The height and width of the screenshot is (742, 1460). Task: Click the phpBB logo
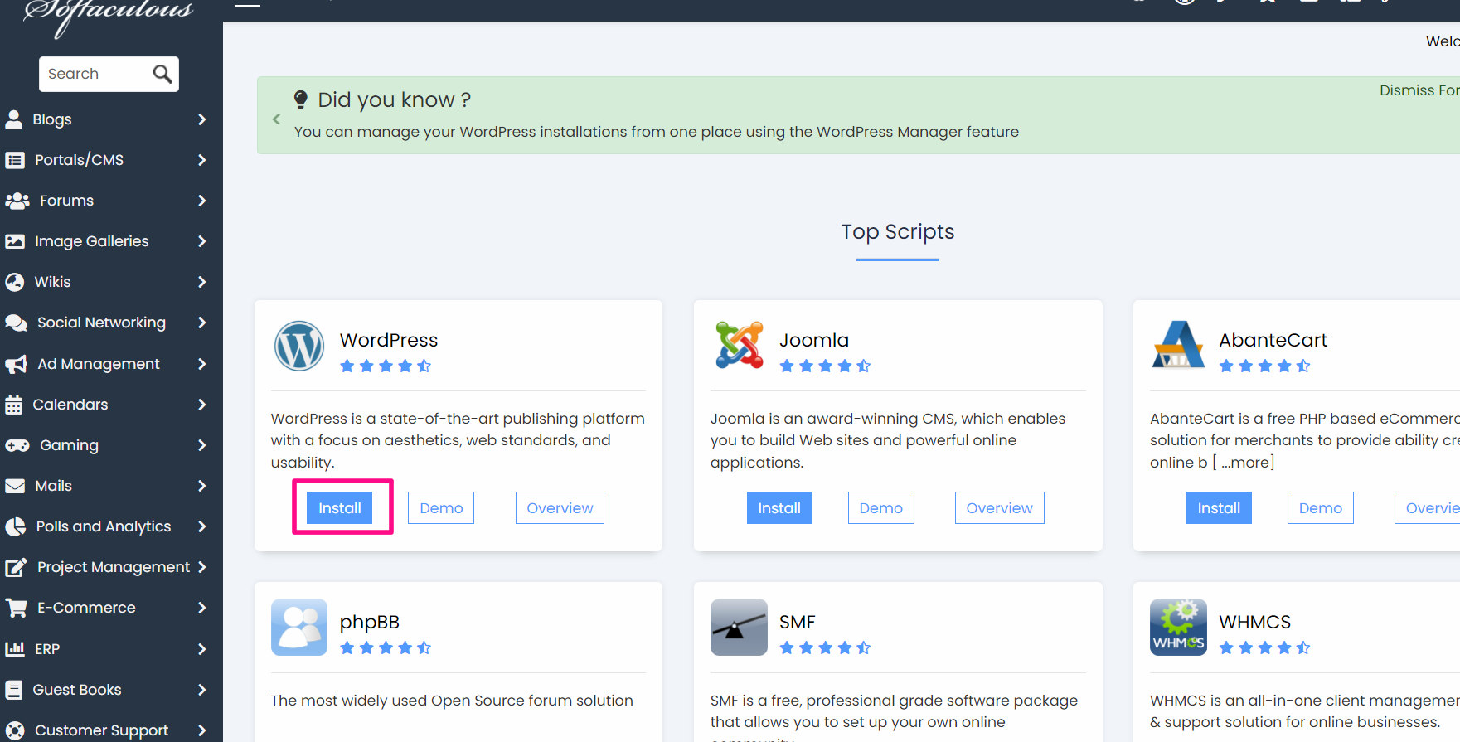pos(299,628)
